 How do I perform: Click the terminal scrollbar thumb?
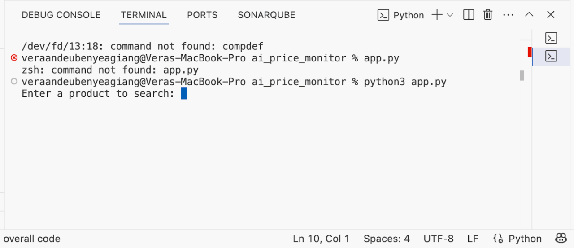(522, 75)
